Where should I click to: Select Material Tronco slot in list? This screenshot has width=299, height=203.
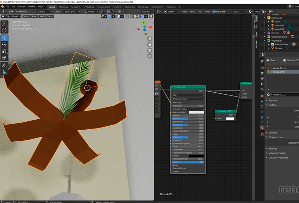coord(279,68)
